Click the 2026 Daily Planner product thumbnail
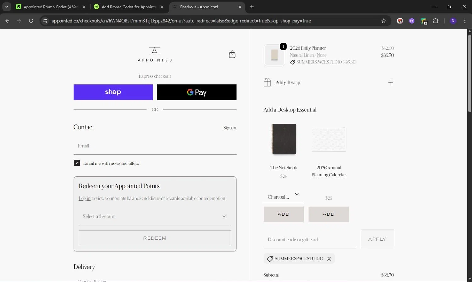 pyautogui.click(x=274, y=55)
